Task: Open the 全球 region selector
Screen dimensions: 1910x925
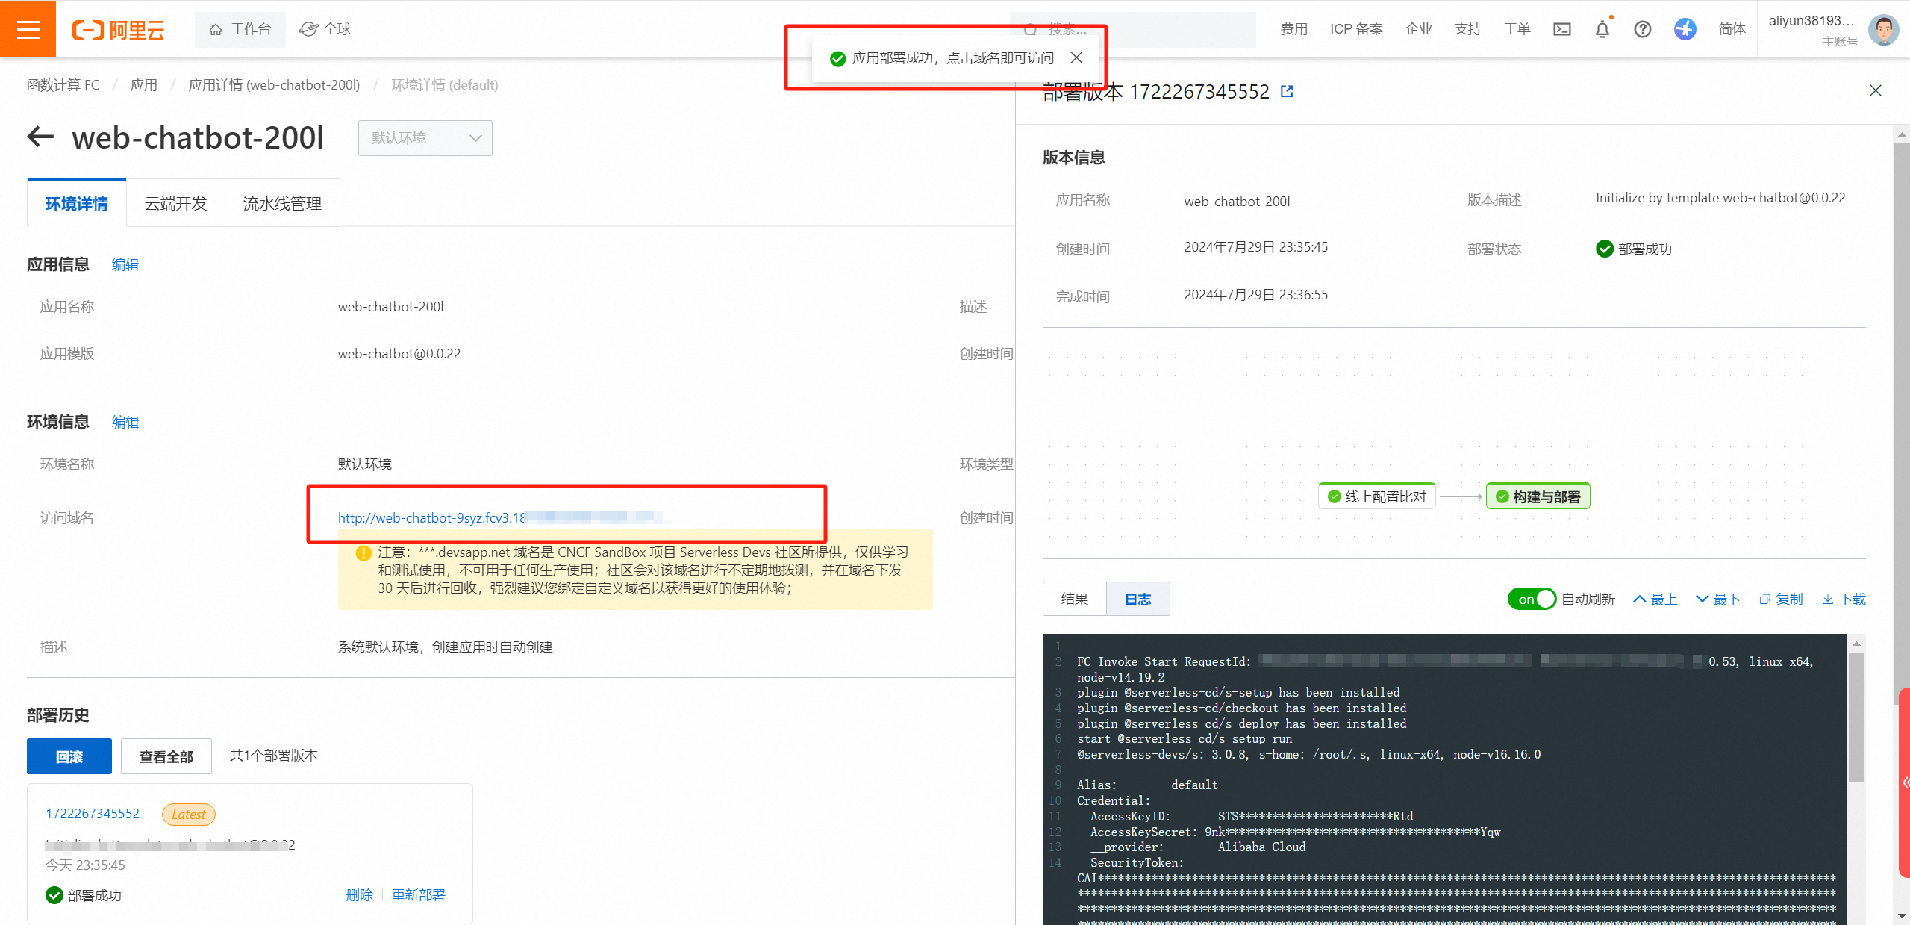Action: pyautogui.click(x=325, y=29)
